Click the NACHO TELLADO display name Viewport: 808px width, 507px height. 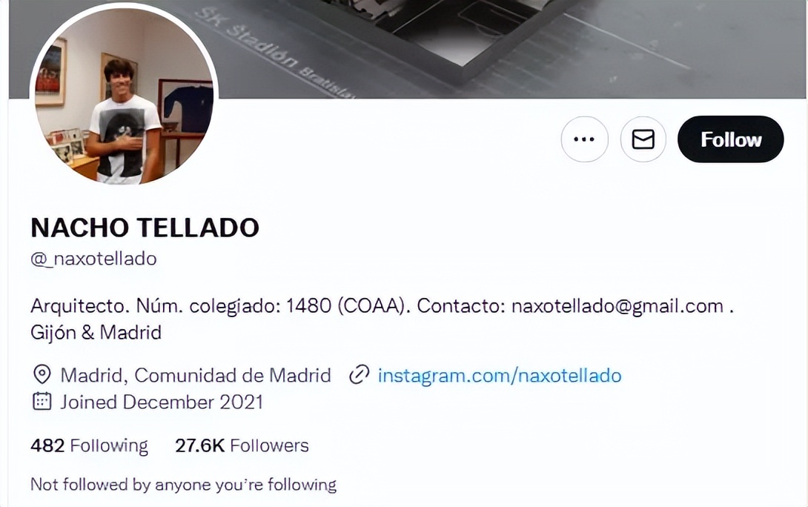click(145, 228)
